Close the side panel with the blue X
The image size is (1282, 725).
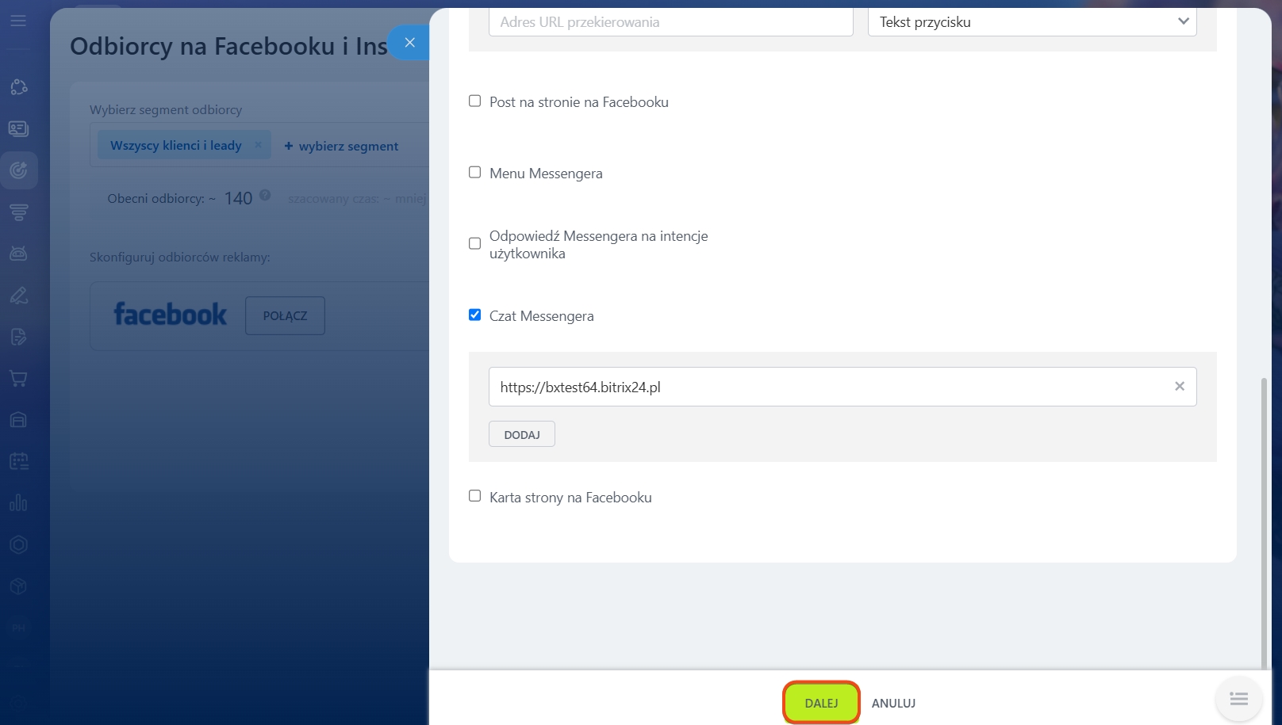[409, 43]
